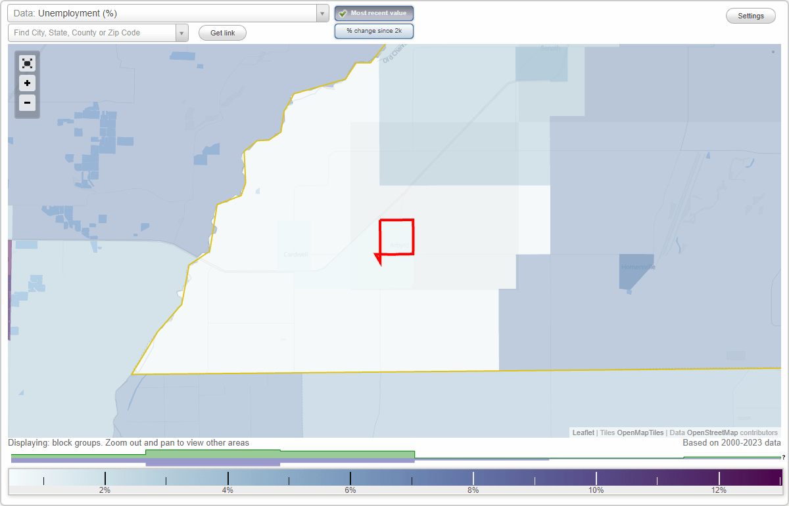Screen dimensions: 789x506
Task: Click the Hornersville block on the map
Action: coord(637,271)
